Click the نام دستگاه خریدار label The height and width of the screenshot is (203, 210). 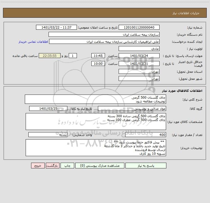[190, 35]
